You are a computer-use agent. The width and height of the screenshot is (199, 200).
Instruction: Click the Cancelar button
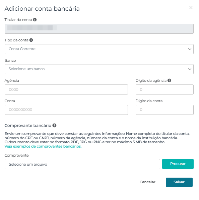(147, 182)
